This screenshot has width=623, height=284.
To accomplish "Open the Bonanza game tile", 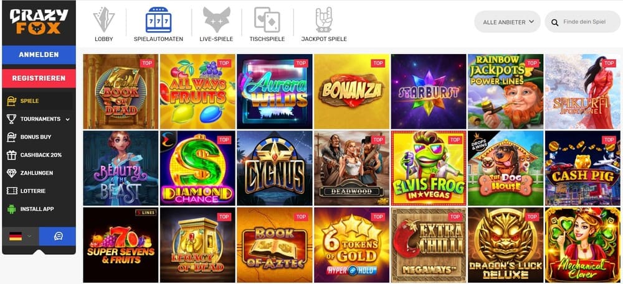I will coord(351,91).
